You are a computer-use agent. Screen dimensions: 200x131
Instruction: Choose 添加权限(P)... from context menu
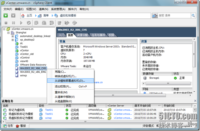pos(71,87)
